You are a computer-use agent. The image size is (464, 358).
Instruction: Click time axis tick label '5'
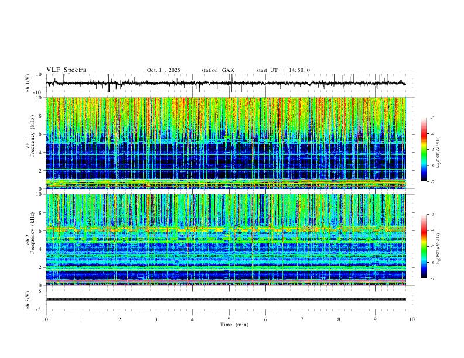229,319
